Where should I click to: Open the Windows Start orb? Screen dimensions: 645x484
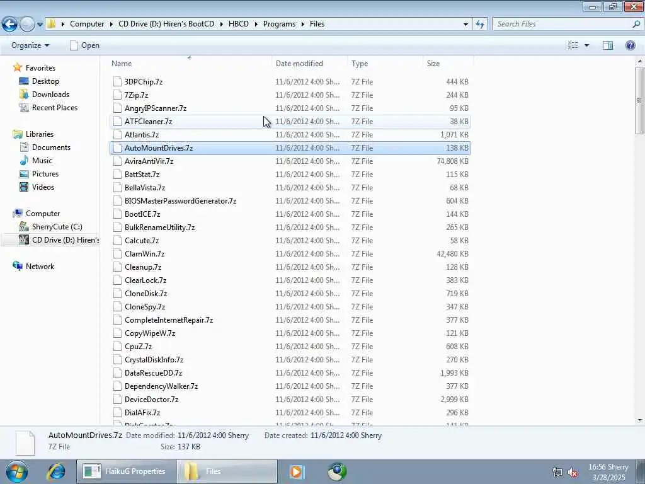click(17, 471)
